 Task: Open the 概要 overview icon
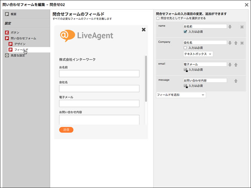point(7,14)
